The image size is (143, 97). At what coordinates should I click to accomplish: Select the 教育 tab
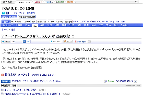coord(34,22)
